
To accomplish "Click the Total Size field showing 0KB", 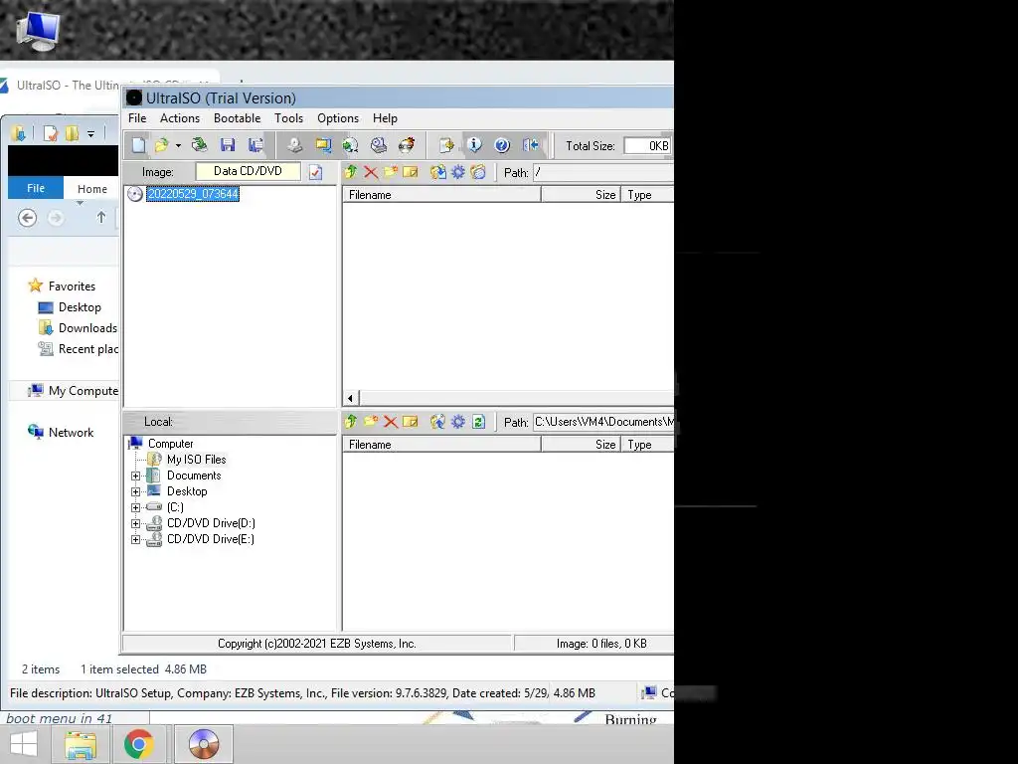I will coord(647,146).
